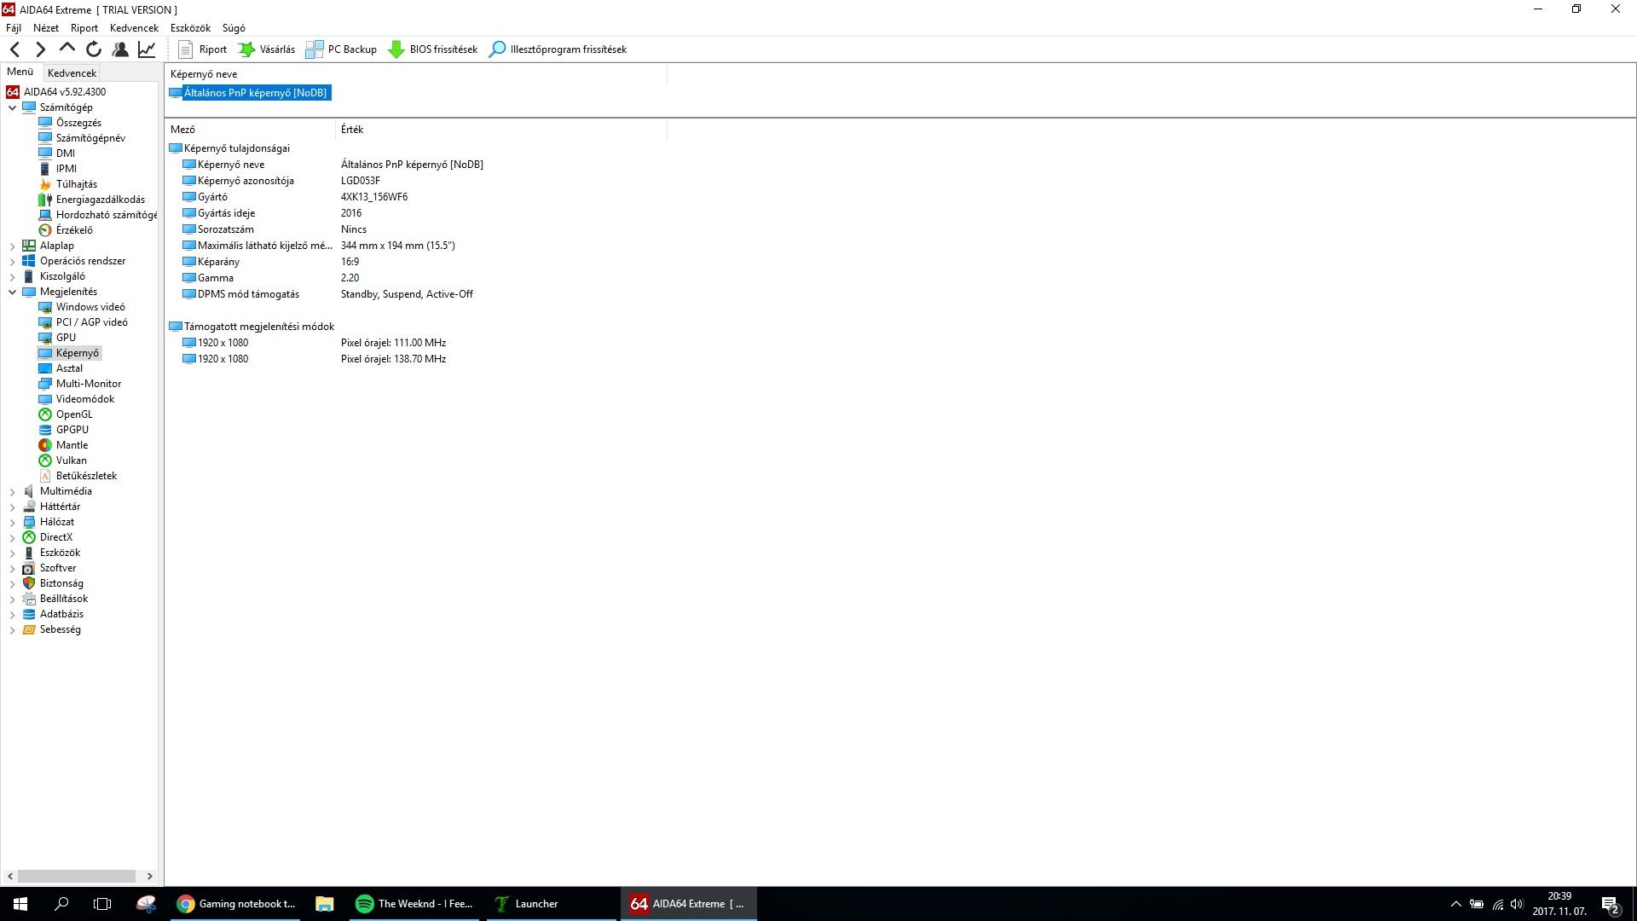
Task: Generate a Riport from the toolbar
Action: [x=202, y=49]
